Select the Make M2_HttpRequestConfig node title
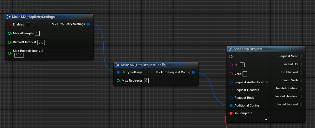The width and height of the screenshot is (315, 128). 143,65
